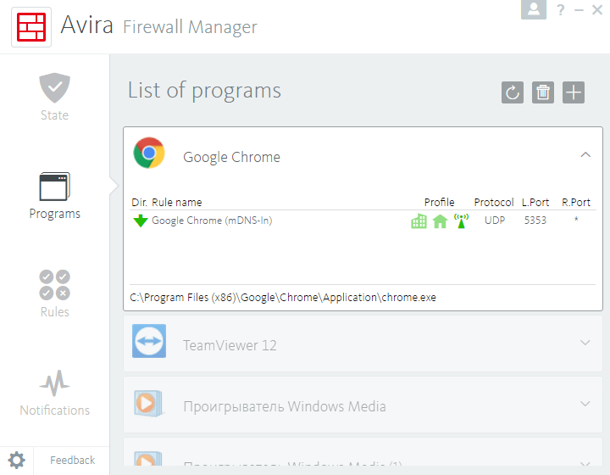Click the Avira firewall logo icon

tap(31, 27)
